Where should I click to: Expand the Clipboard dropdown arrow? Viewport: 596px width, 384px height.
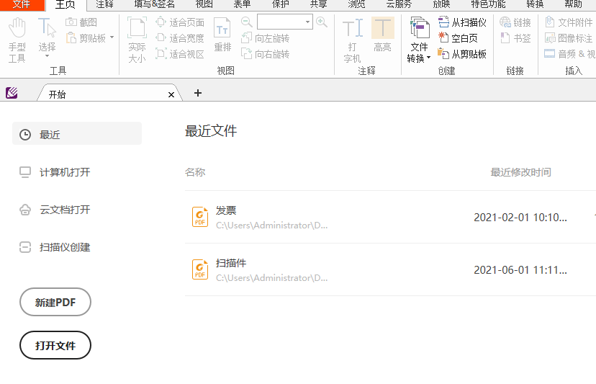112,37
